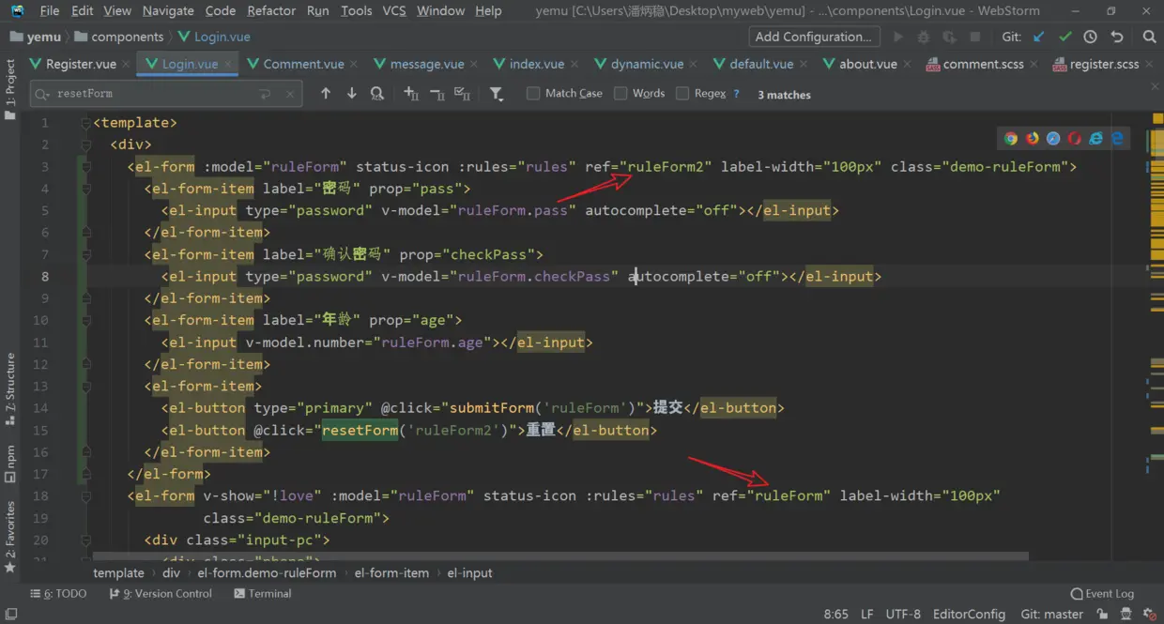This screenshot has height=624, width=1164.
Task: Toggle the 1: Project tool window
Action: 10,90
